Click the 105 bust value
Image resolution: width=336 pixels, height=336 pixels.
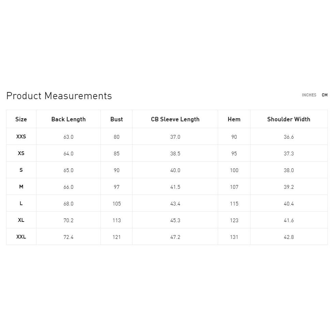tap(117, 204)
